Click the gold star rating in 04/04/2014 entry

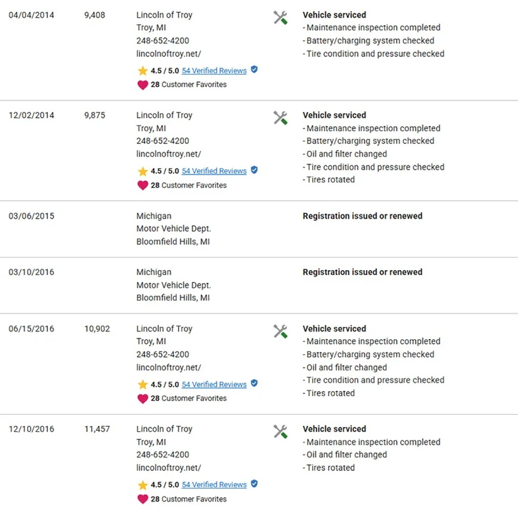143,71
